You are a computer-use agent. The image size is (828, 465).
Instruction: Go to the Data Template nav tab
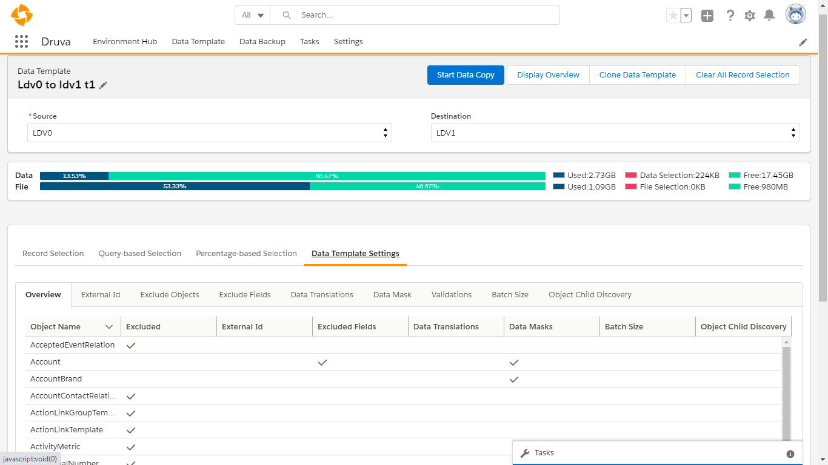tap(198, 41)
